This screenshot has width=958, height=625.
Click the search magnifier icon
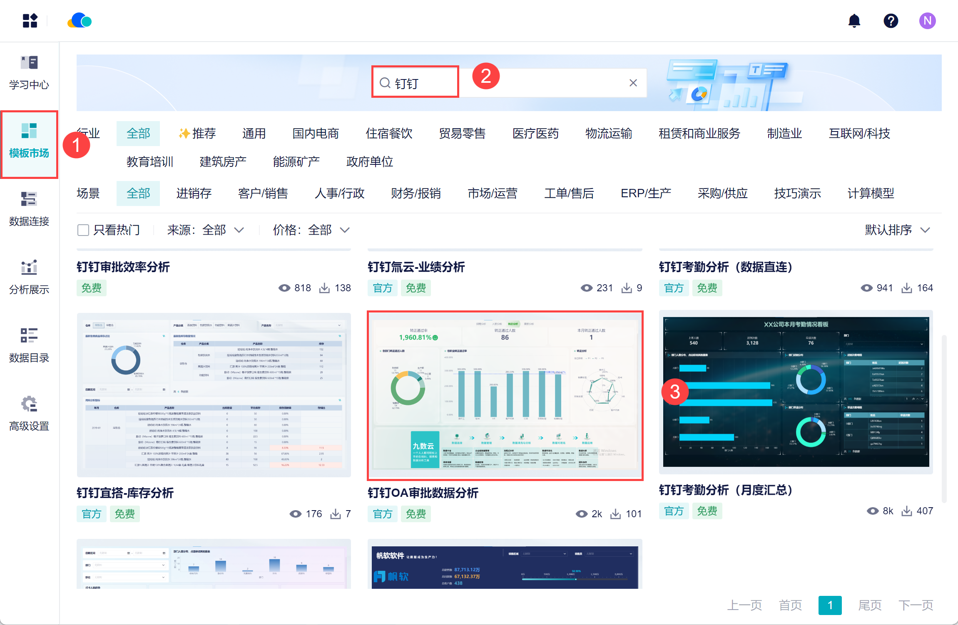385,83
